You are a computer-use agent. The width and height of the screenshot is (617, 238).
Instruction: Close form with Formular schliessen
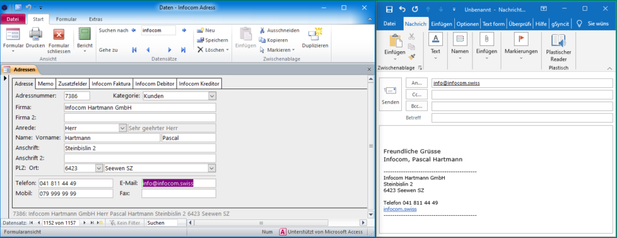click(x=58, y=40)
